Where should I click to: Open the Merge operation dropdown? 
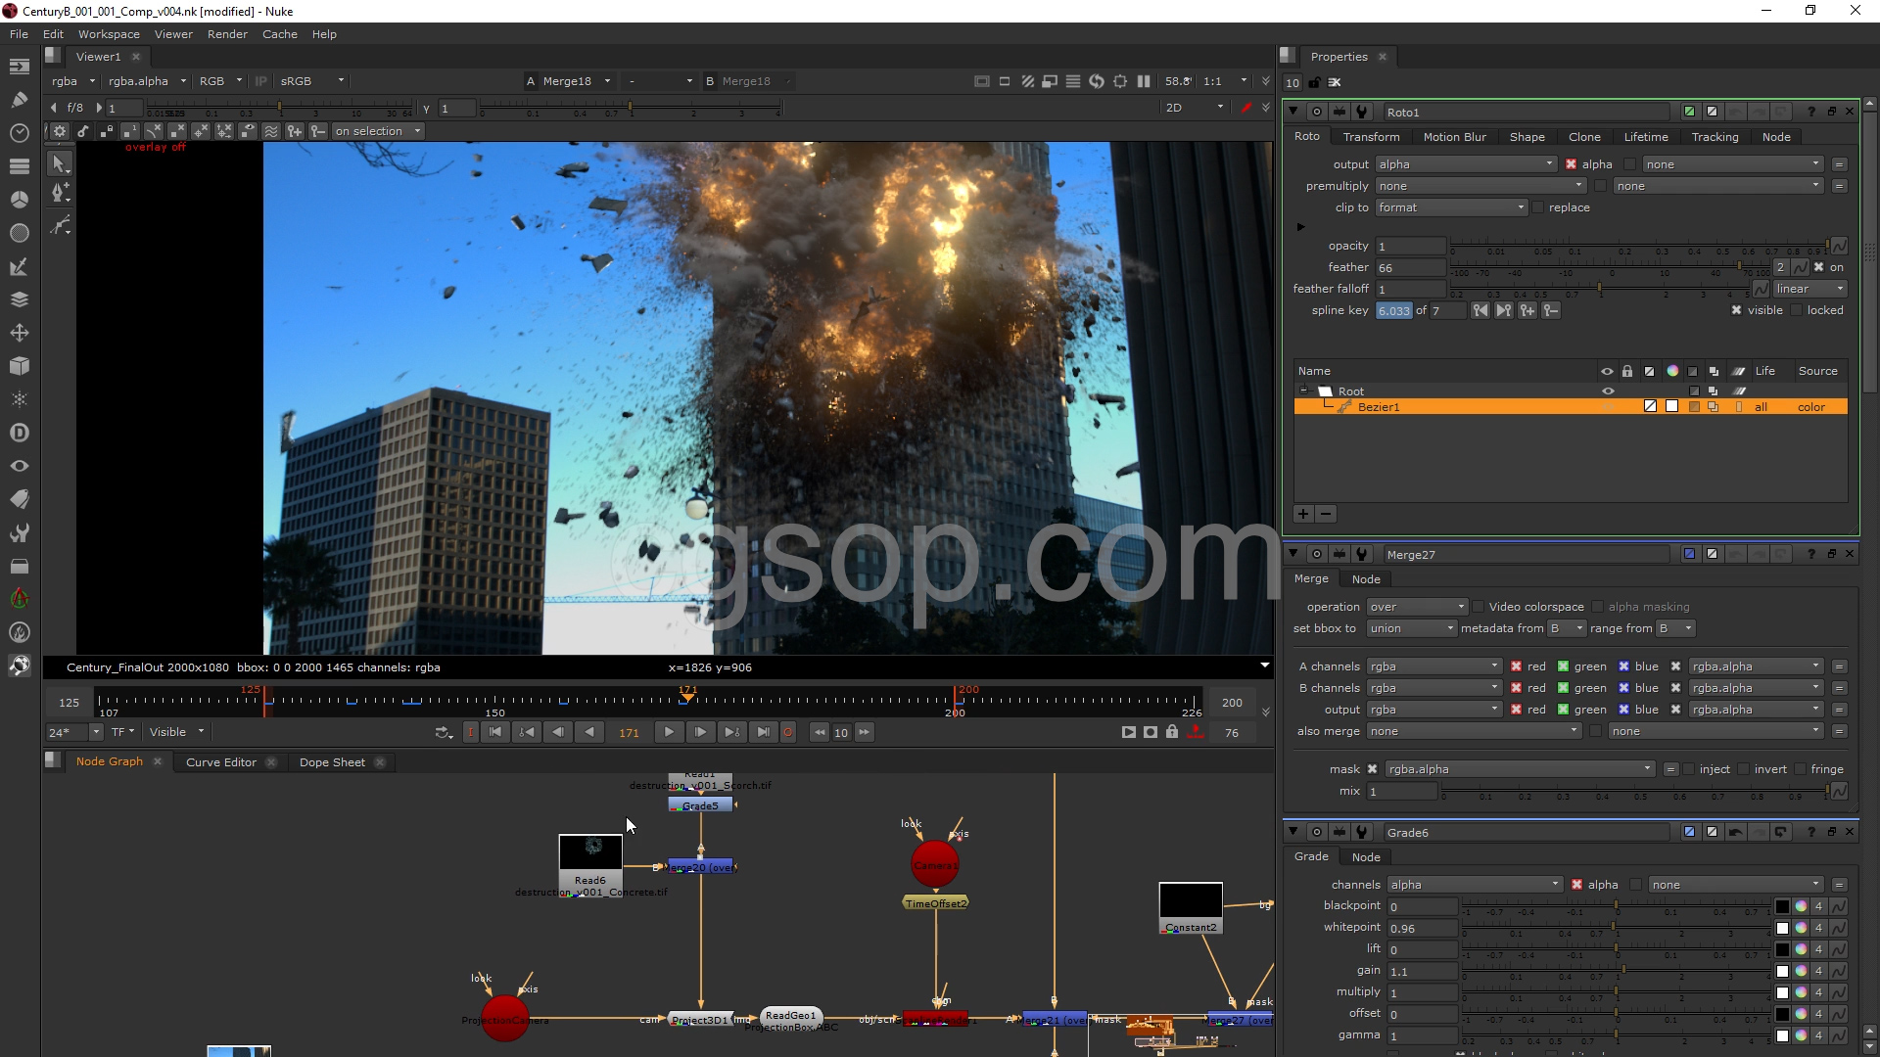(x=1416, y=607)
